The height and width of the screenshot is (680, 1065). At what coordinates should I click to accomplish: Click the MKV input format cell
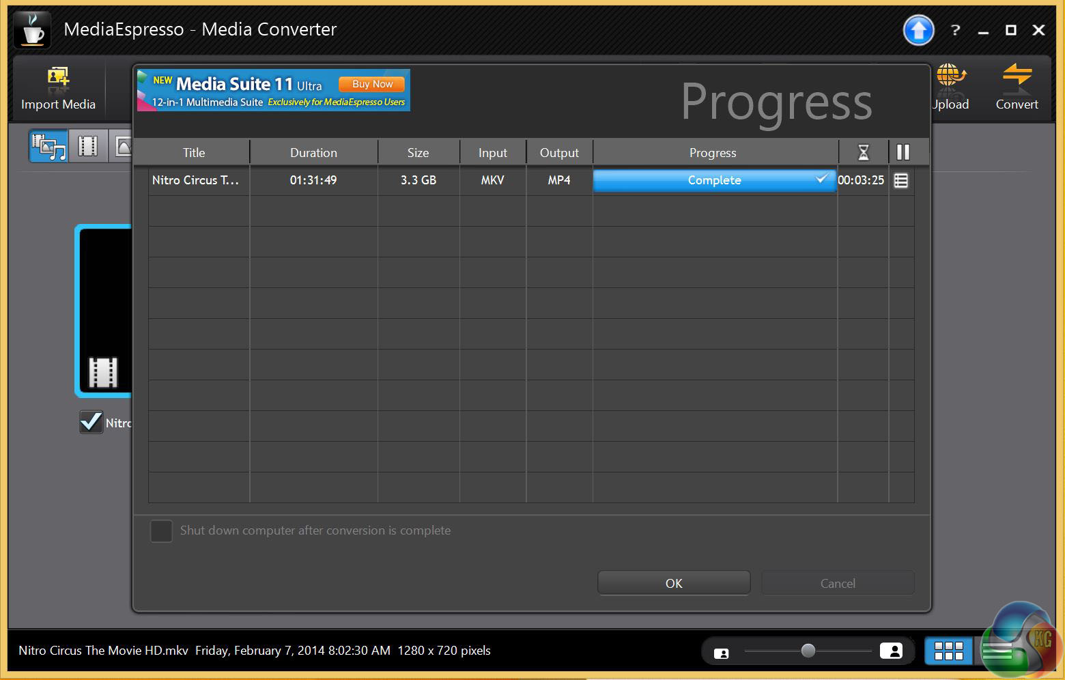coord(492,180)
